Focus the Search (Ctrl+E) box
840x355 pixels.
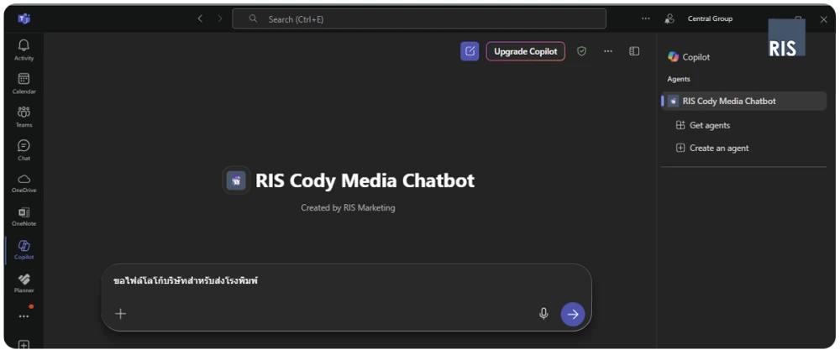click(x=419, y=18)
